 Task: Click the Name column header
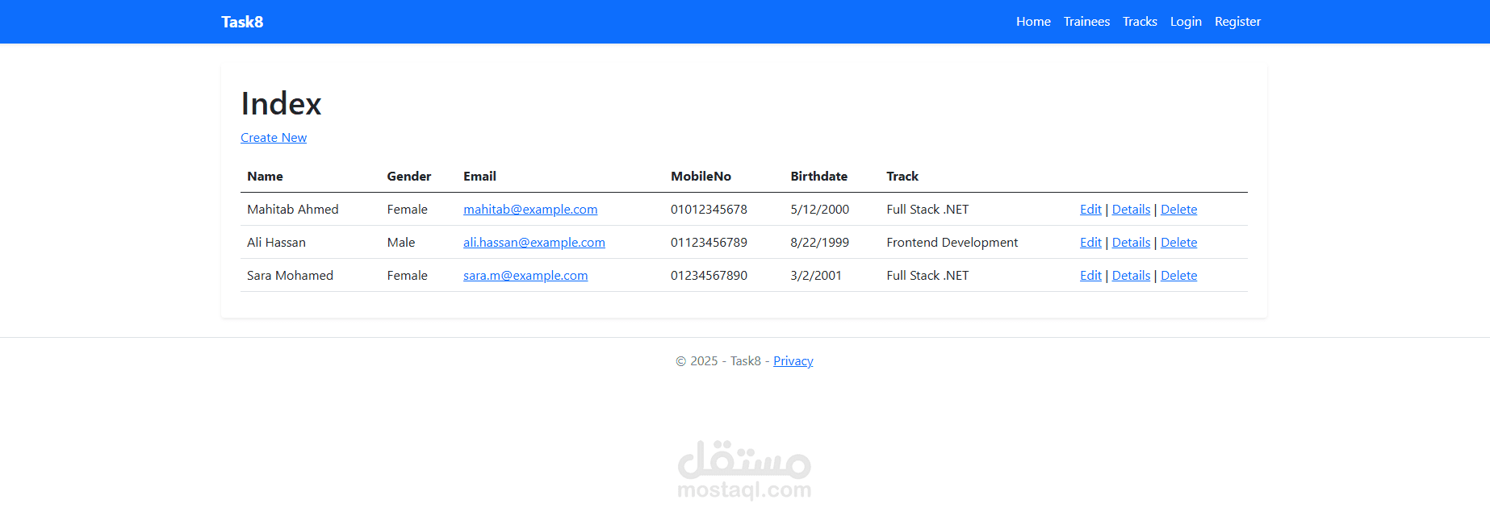point(265,177)
